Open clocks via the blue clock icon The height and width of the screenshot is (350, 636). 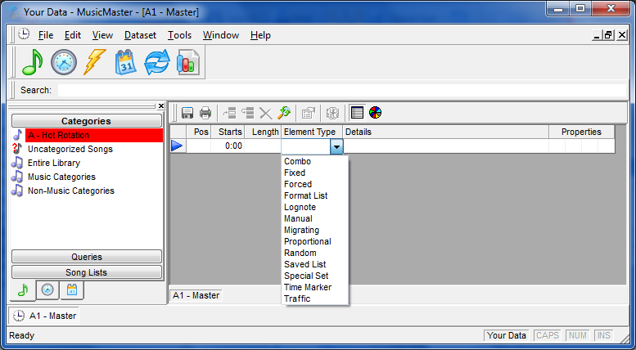(x=64, y=62)
